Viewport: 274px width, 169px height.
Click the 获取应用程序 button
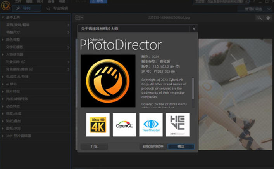(153, 146)
